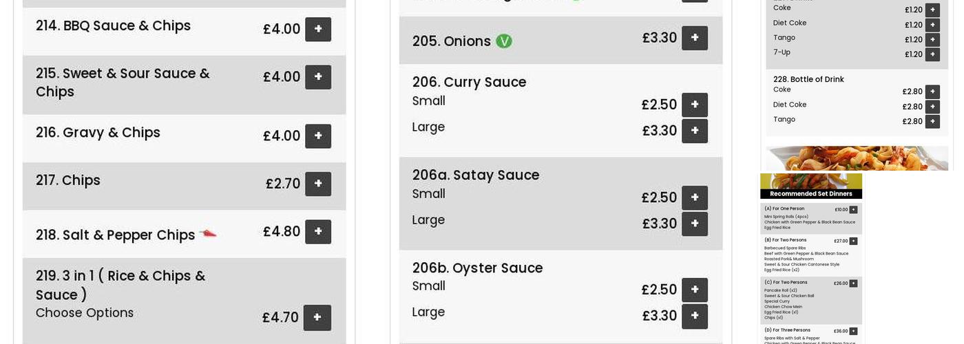964x344 pixels.
Task: Add 7-Up drink to order
Action: click(932, 54)
